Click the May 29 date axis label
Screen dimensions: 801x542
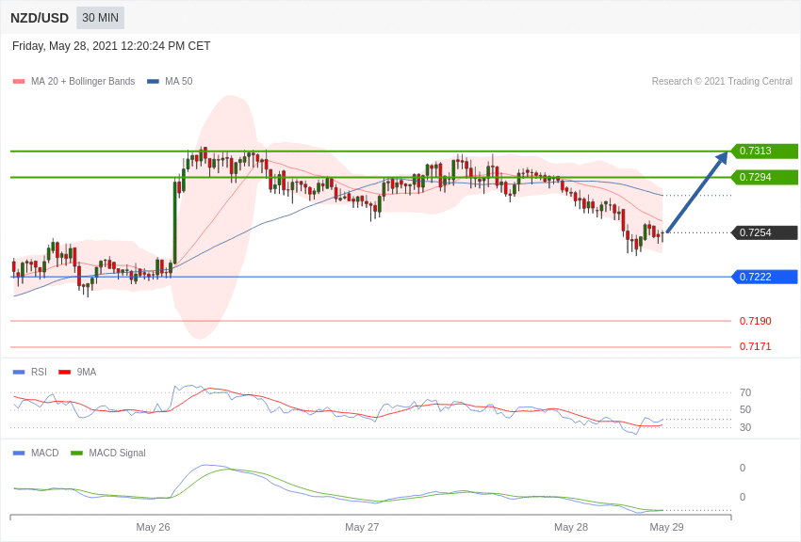coord(666,527)
